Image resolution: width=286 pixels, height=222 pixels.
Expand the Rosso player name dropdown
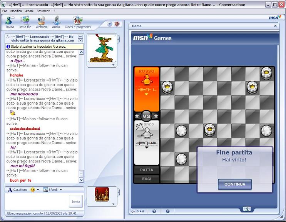(x=147, y=94)
